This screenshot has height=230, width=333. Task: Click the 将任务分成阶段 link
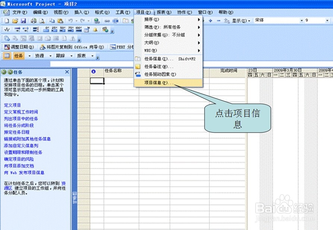point(19,125)
